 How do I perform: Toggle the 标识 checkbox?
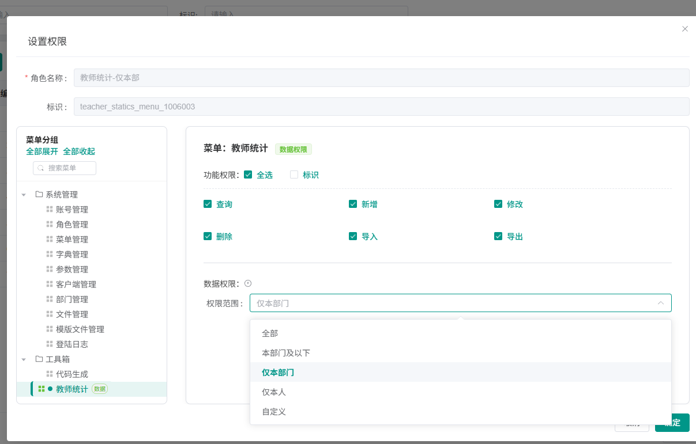294,174
